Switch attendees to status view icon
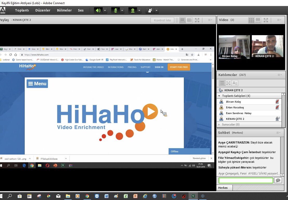288x200 pixels. (235, 83)
